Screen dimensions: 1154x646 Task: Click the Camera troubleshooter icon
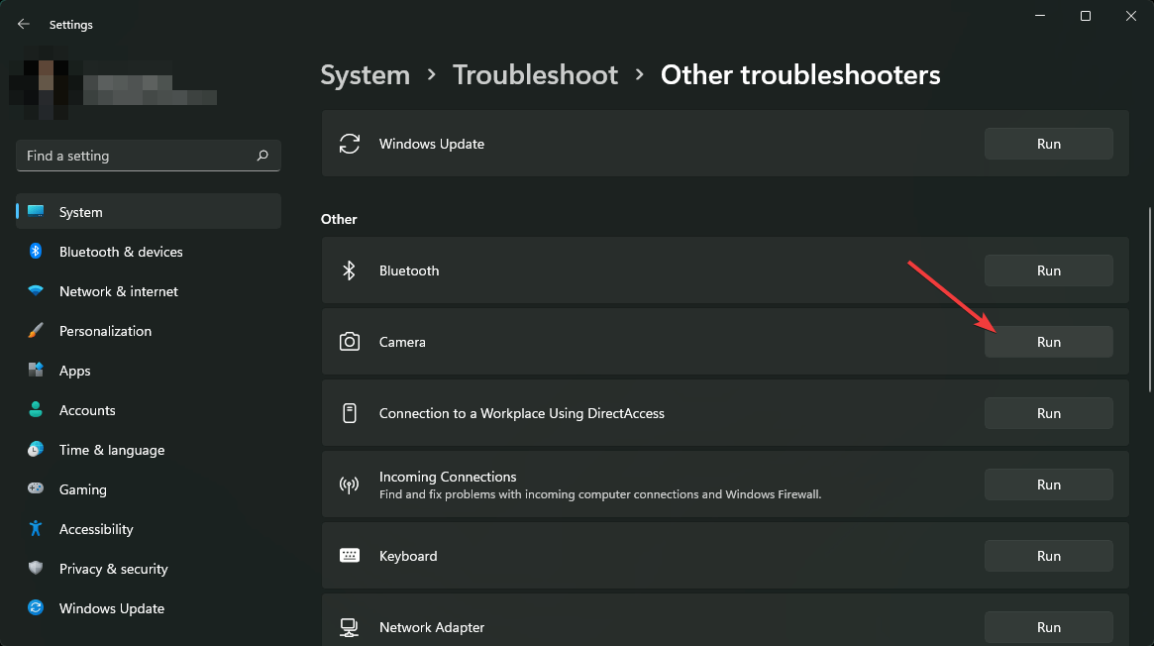point(350,342)
